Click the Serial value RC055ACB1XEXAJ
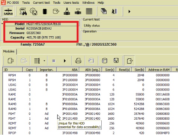This screenshot has width=178, height=135. (39, 28)
